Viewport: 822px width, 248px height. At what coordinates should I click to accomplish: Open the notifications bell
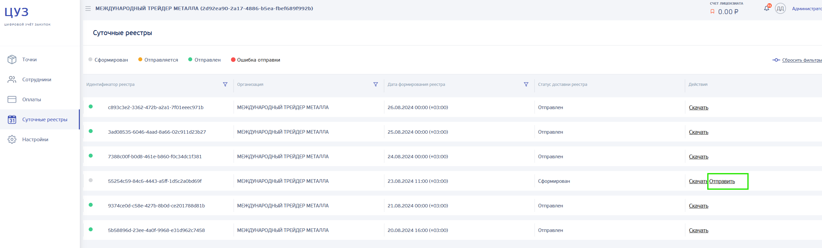766,9
